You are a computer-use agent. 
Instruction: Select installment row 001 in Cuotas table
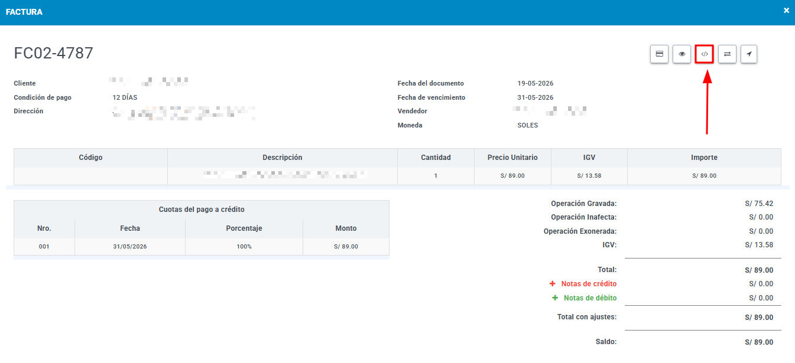tap(202, 247)
